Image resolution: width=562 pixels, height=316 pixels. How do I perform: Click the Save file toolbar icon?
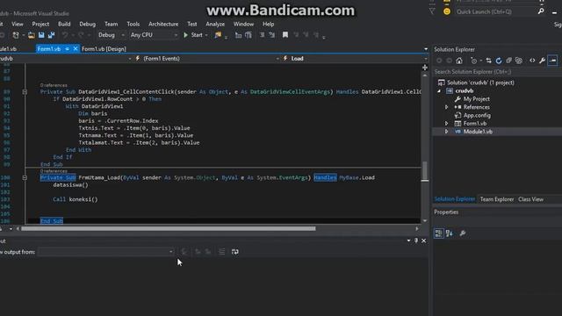tap(41, 35)
